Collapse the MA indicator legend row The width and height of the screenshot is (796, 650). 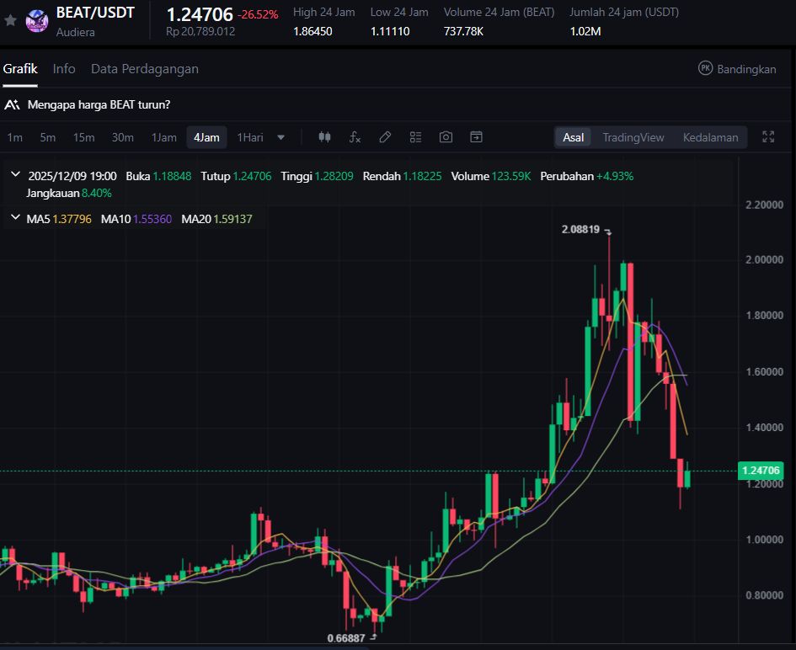(x=15, y=218)
